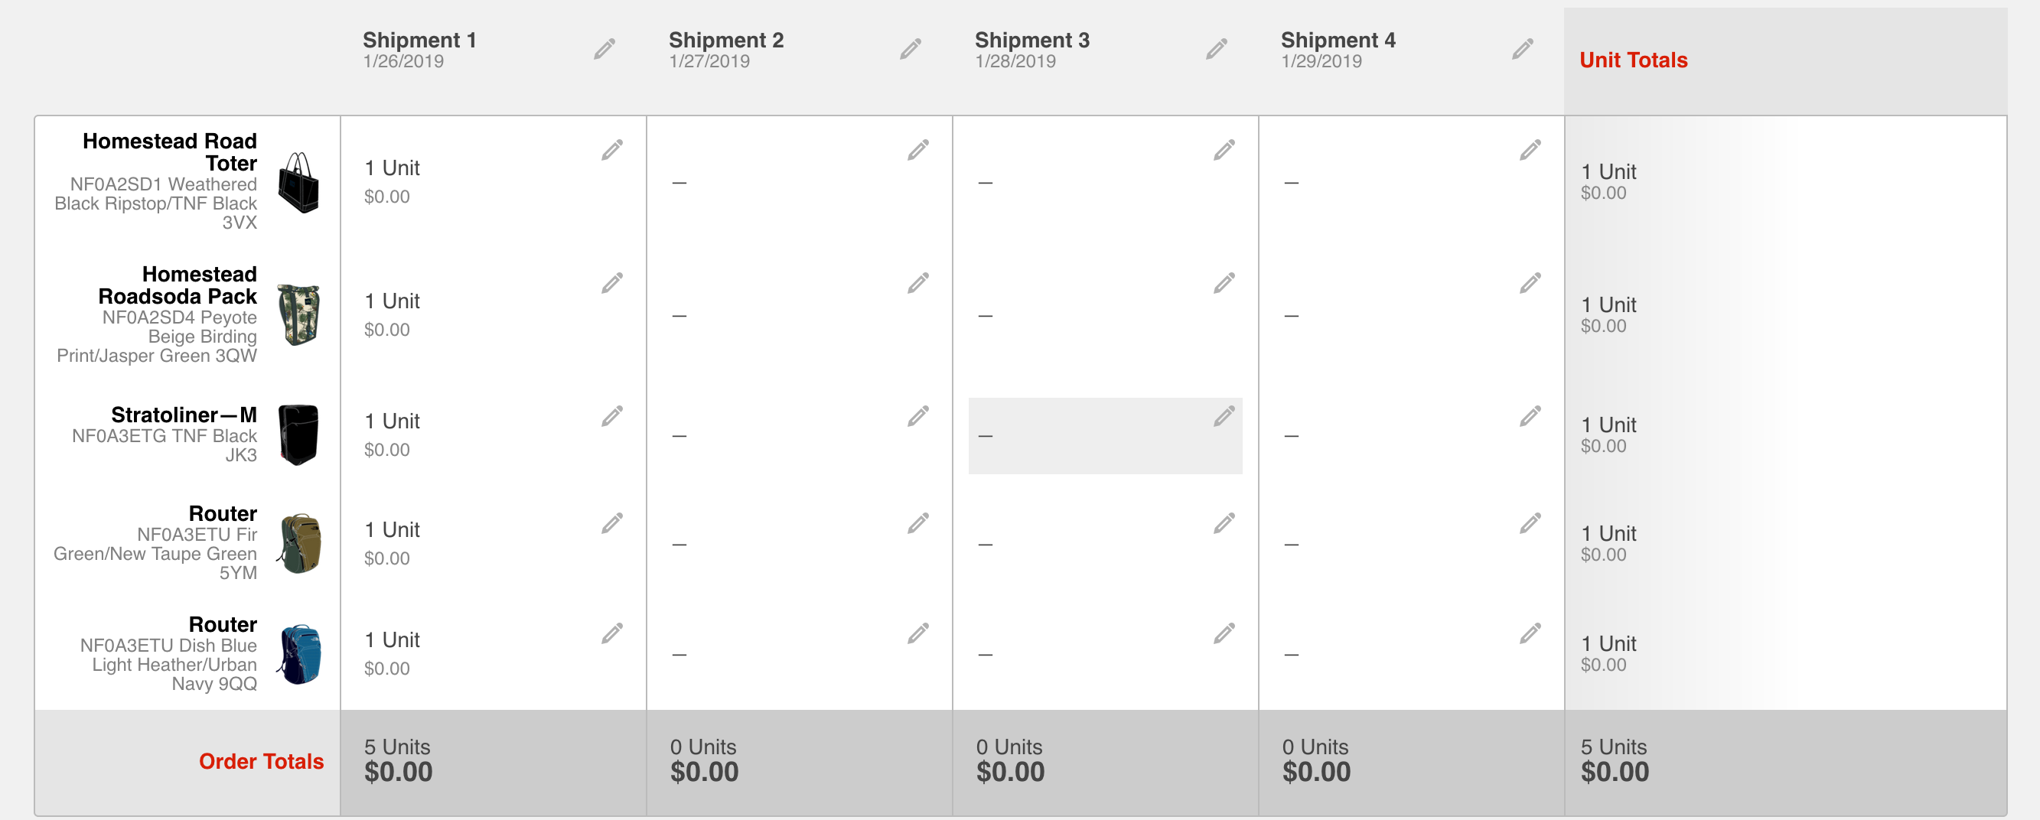Edit Fir Green Router Shipment 4 quantity
Screen dimensions: 2040x820
coord(1530,523)
